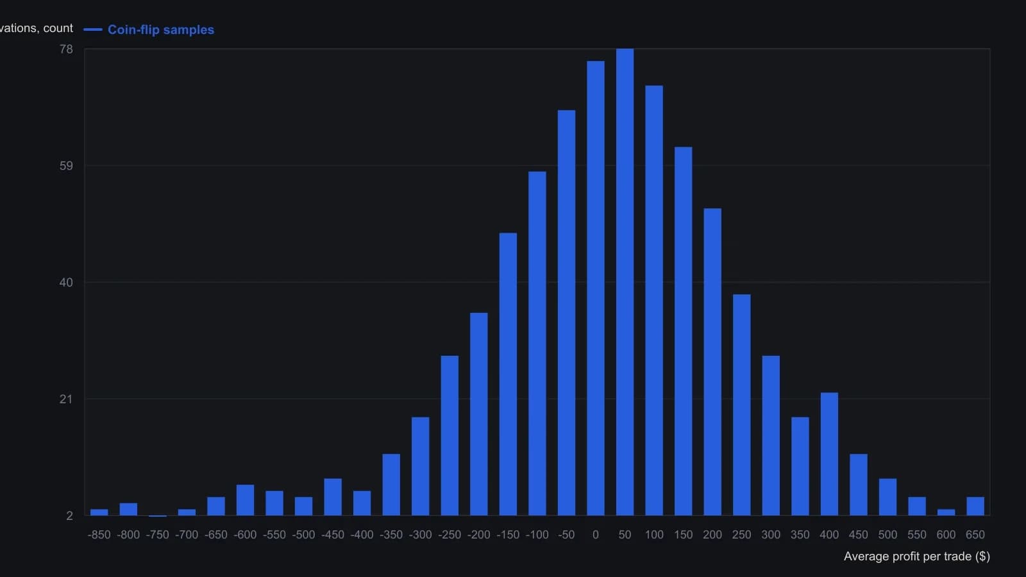Click the bar above the -250 label
Screen dimensions: 1026x577
450,436
